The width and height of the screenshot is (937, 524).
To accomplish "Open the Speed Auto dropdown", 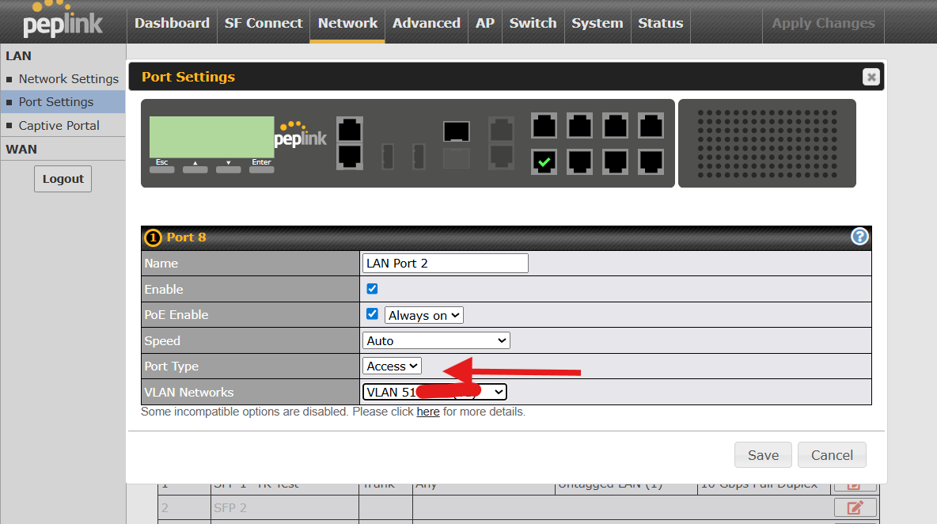I will click(x=436, y=340).
